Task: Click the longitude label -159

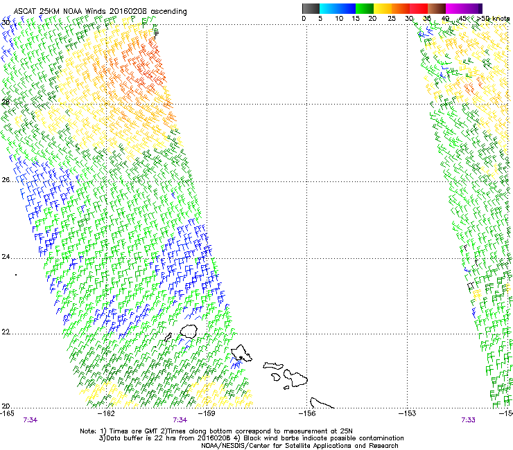Action: [x=207, y=413]
